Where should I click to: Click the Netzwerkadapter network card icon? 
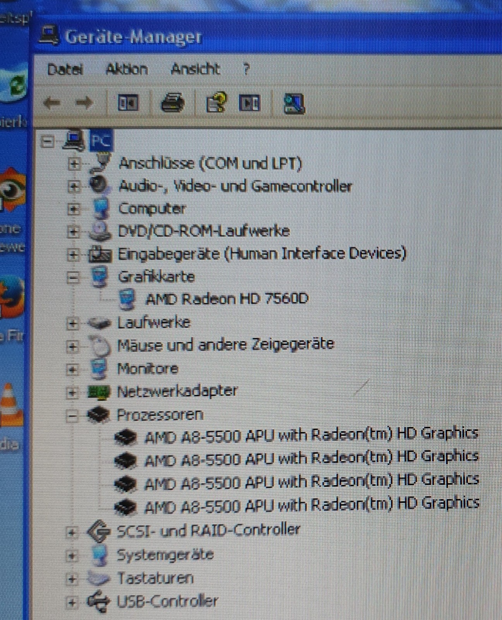pyautogui.click(x=99, y=392)
